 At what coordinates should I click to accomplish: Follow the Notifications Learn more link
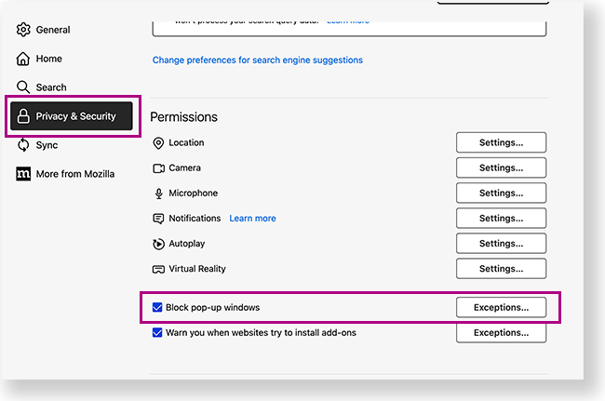[x=252, y=219]
